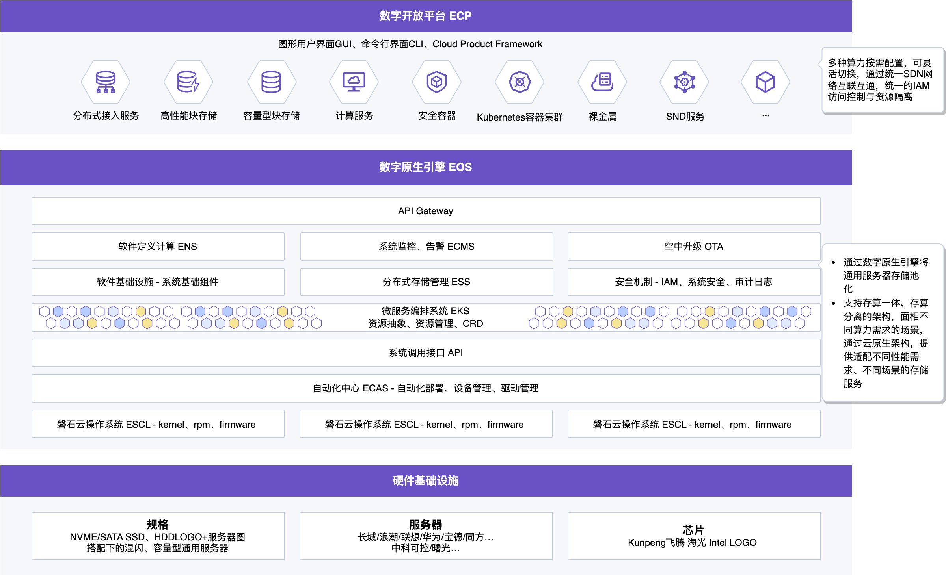Select the secure container (安全容器) icon
Viewport: 946px width, 575px height.
pyautogui.click(x=437, y=82)
